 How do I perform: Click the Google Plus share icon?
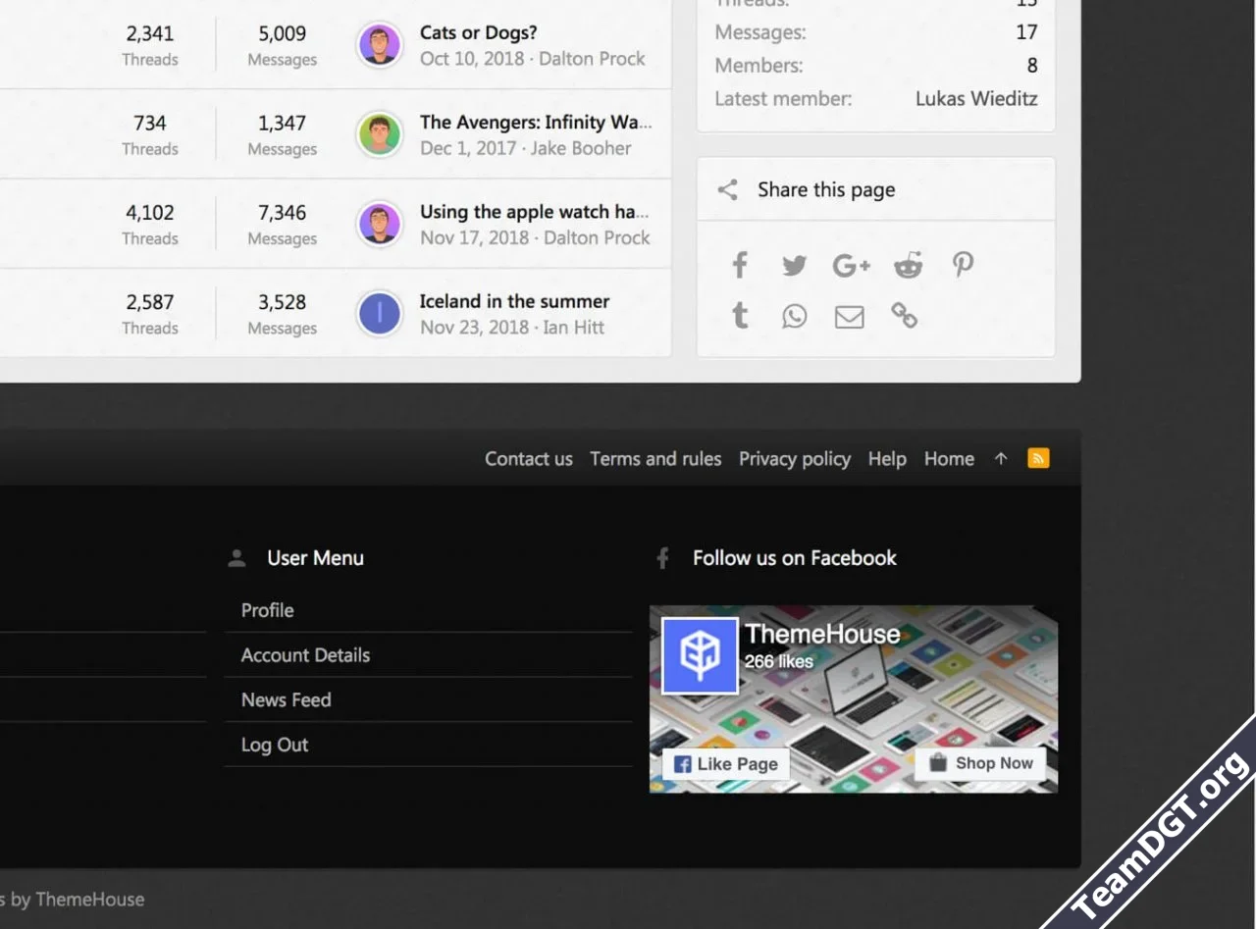pos(851,265)
